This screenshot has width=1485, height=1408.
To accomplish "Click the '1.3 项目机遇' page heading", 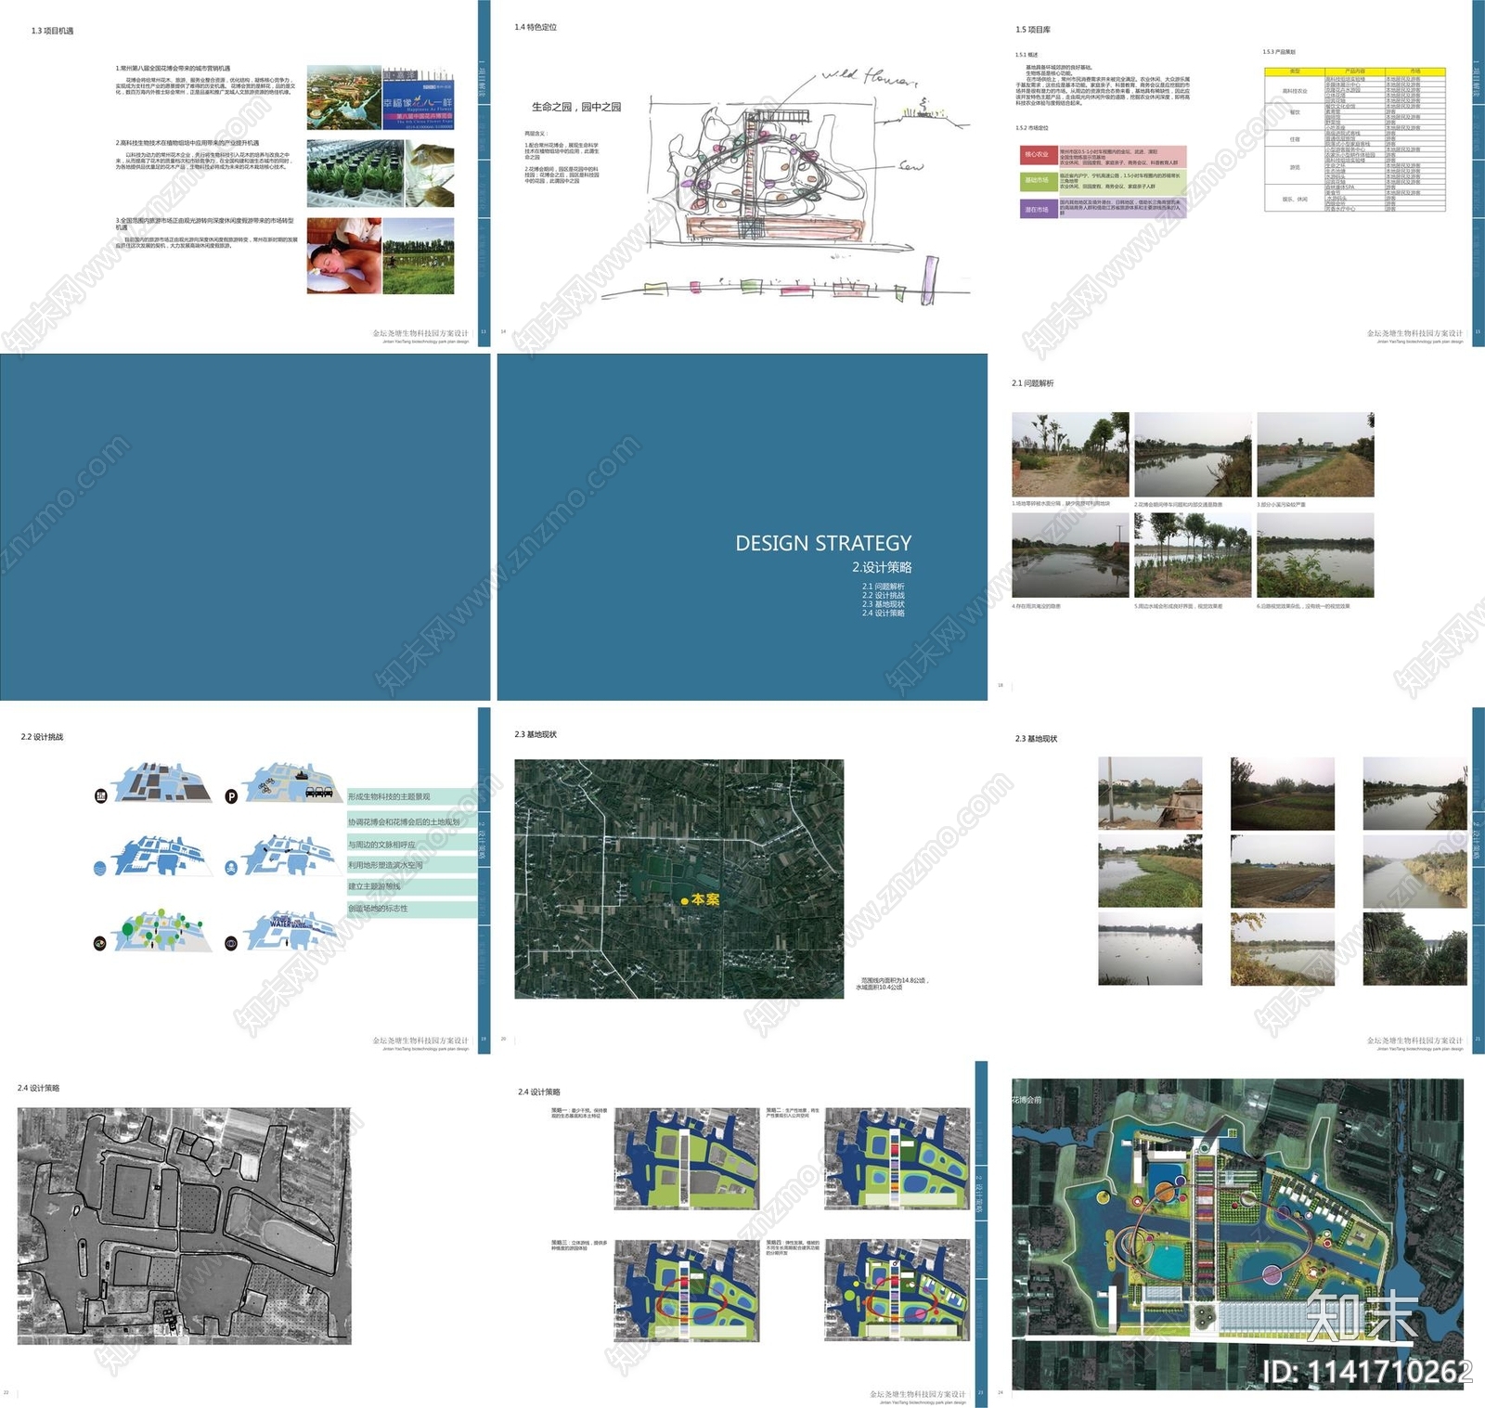I will 52,31.
